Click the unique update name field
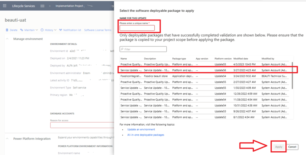Screen dimensions: 306x155 (x=137, y=28)
